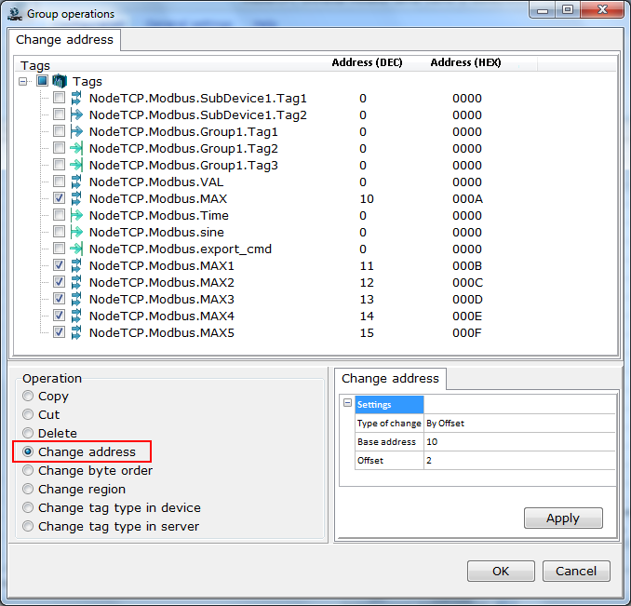Check the NodeTCP.Modbus.VAL checkbox
The height and width of the screenshot is (606, 631).
click(60, 182)
